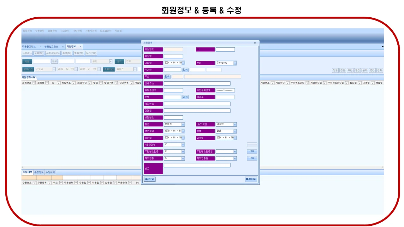Click the 월간 period button
Viewport: 404px width, 227px height.
click(357, 71)
